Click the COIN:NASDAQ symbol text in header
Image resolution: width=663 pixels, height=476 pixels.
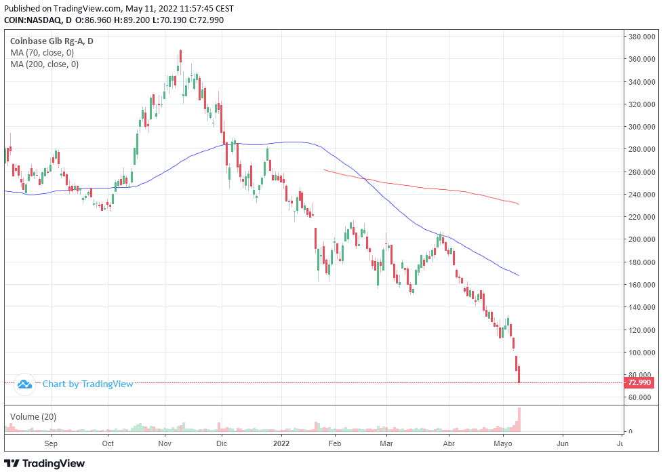pos(33,20)
